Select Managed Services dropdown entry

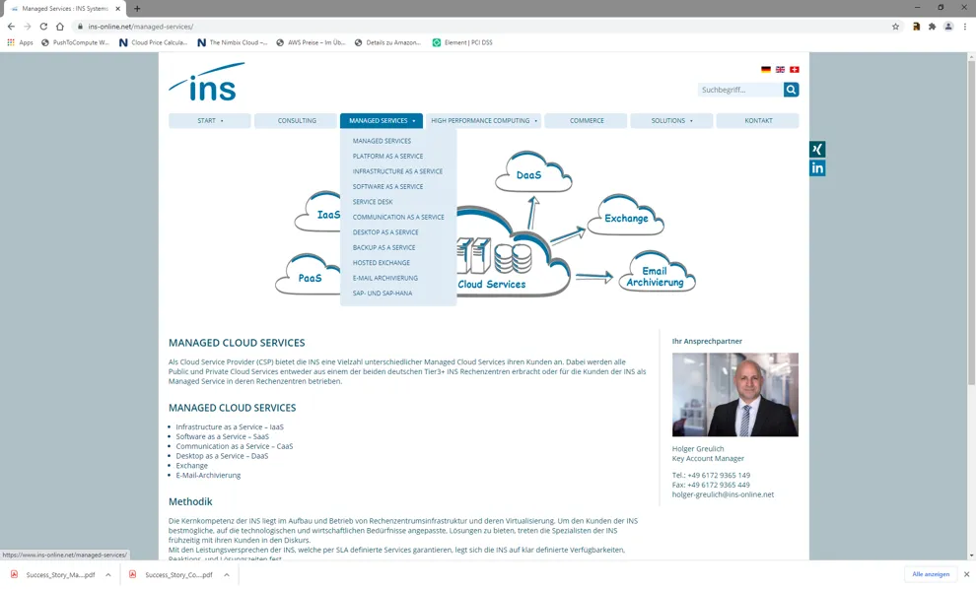(382, 141)
